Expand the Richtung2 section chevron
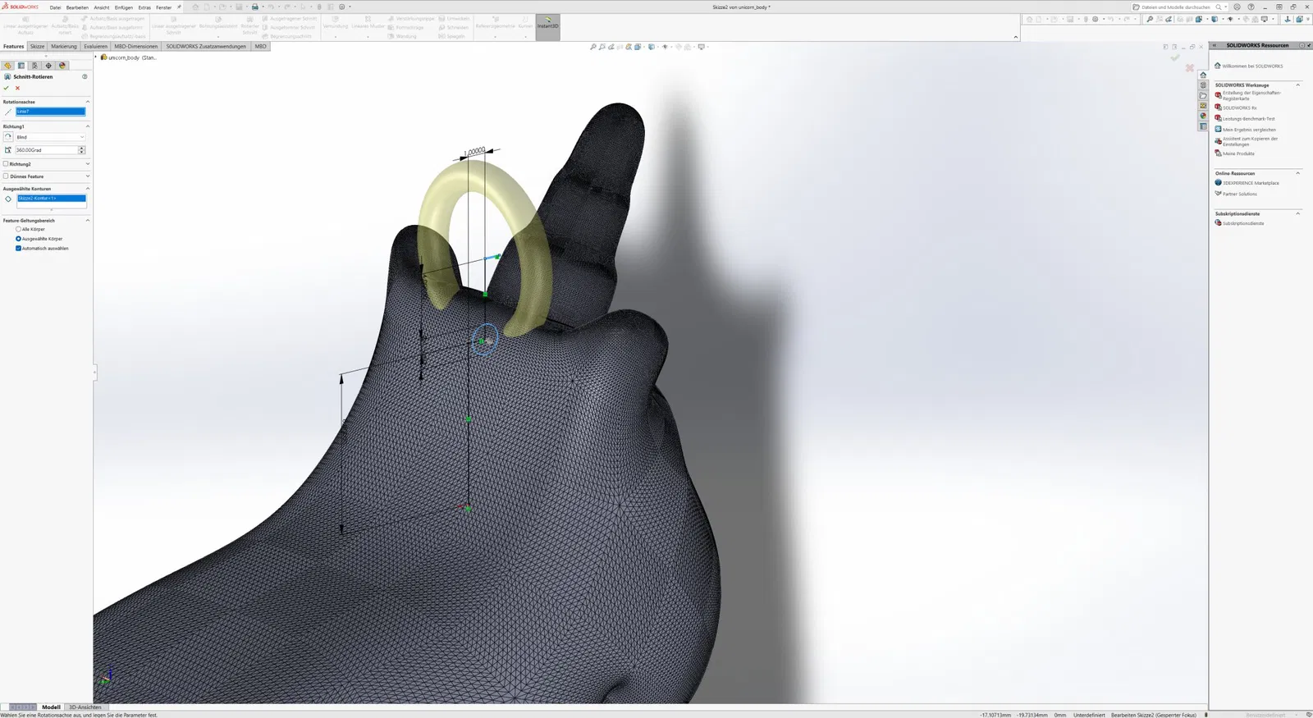The width and height of the screenshot is (1313, 718). coord(88,164)
